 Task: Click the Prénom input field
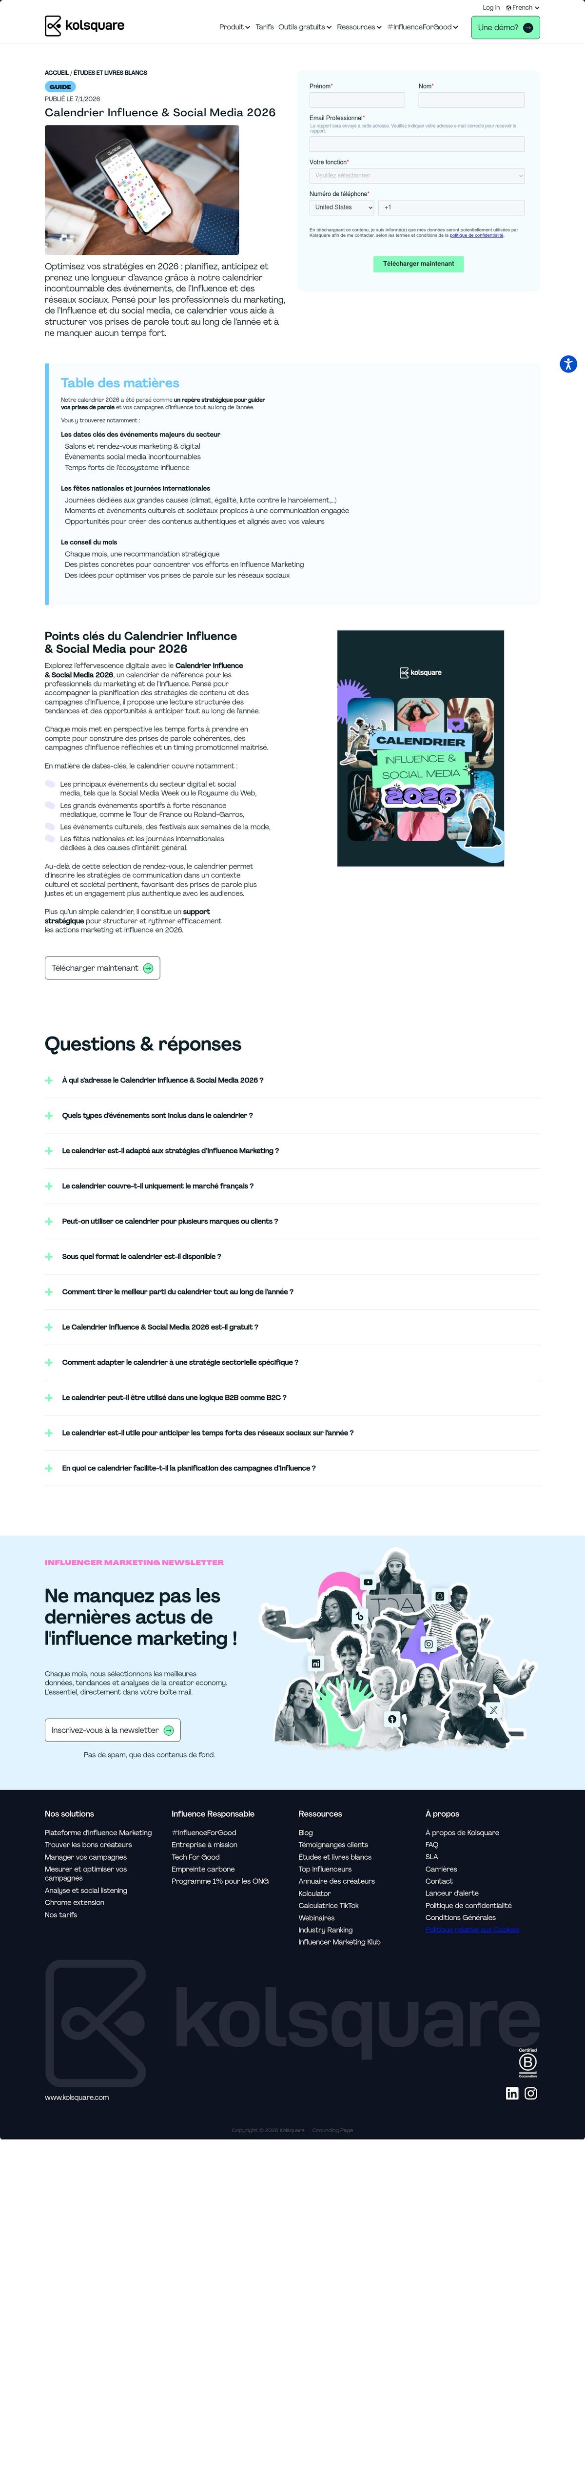point(357,100)
